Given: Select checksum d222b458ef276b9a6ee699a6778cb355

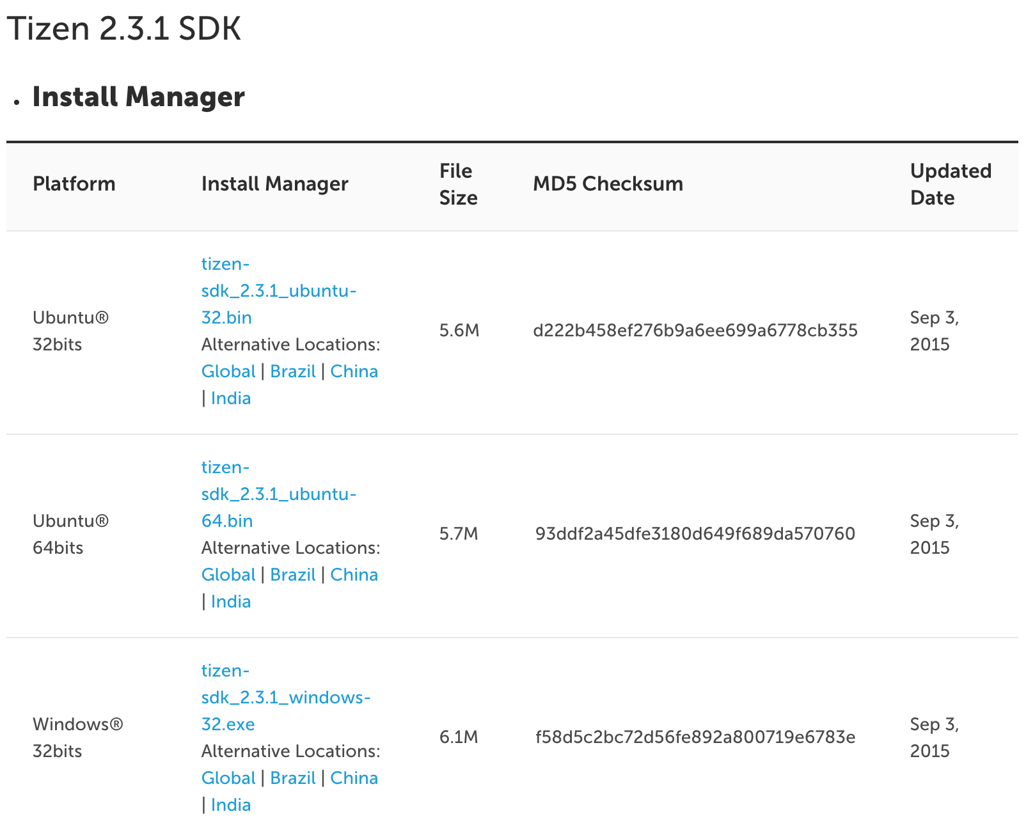Looking at the screenshot, I should (695, 331).
